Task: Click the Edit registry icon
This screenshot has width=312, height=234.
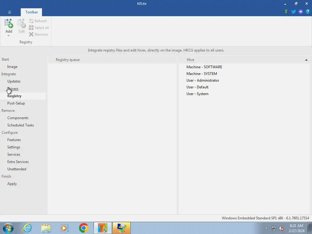Action: (21, 23)
